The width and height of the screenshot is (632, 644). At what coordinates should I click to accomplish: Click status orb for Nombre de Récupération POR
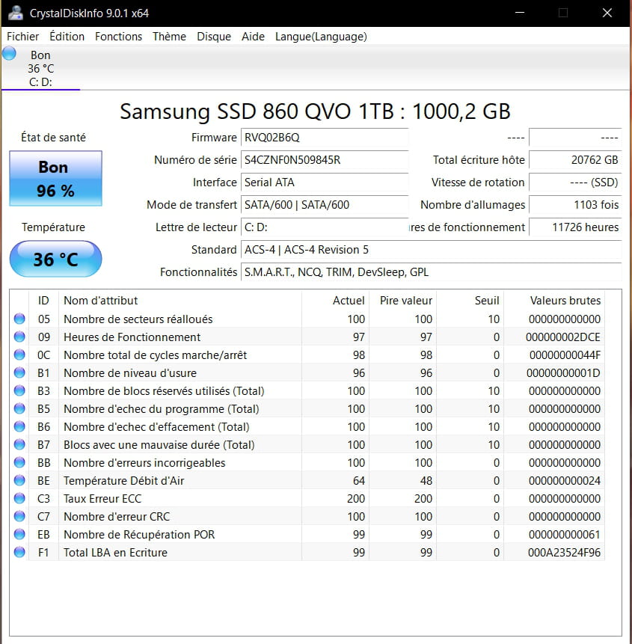pyautogui.click(x=19, y=534)
